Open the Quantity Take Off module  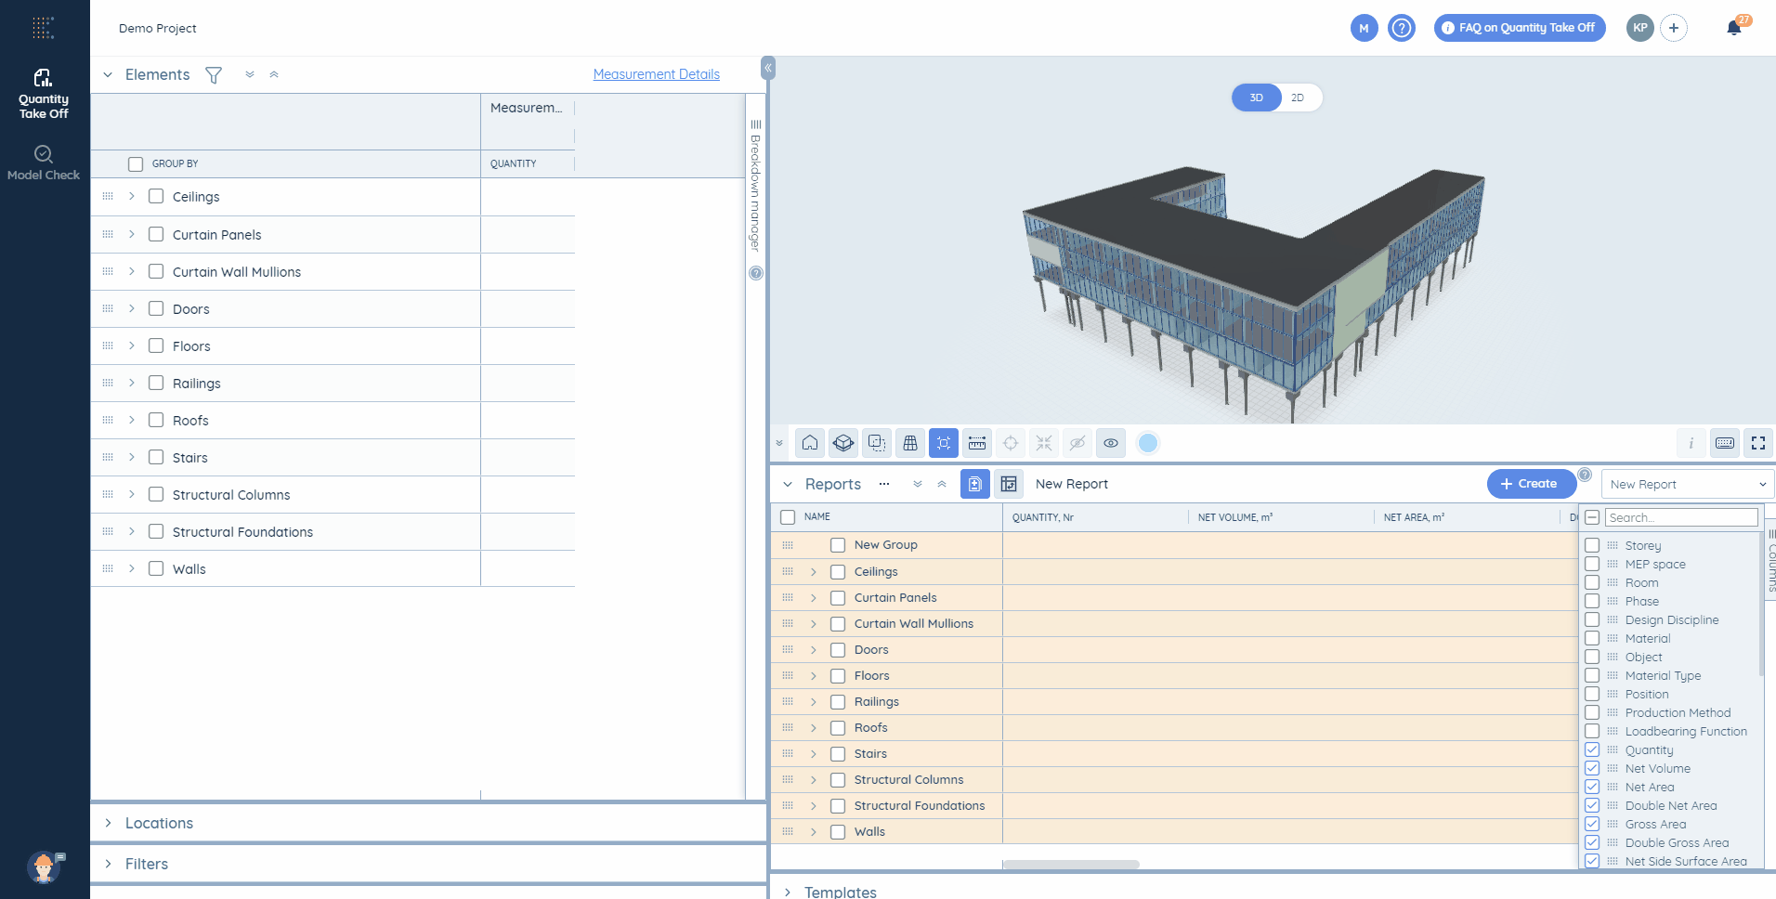pyautogui.click(x=44, y=94)
